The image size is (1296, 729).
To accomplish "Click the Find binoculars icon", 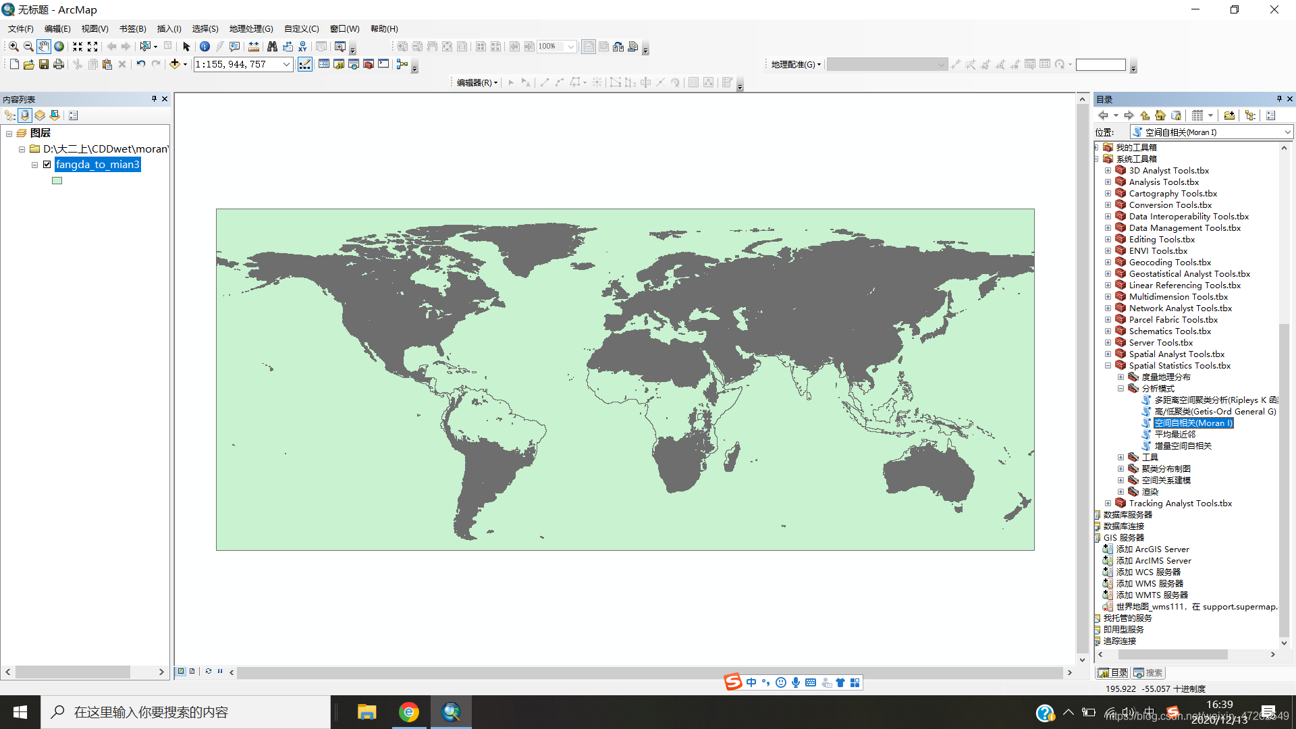I will pos(272,47).
